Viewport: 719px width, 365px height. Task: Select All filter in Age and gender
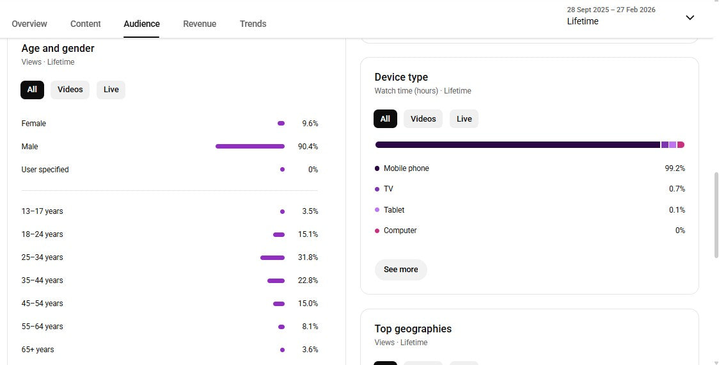[32, 90]
